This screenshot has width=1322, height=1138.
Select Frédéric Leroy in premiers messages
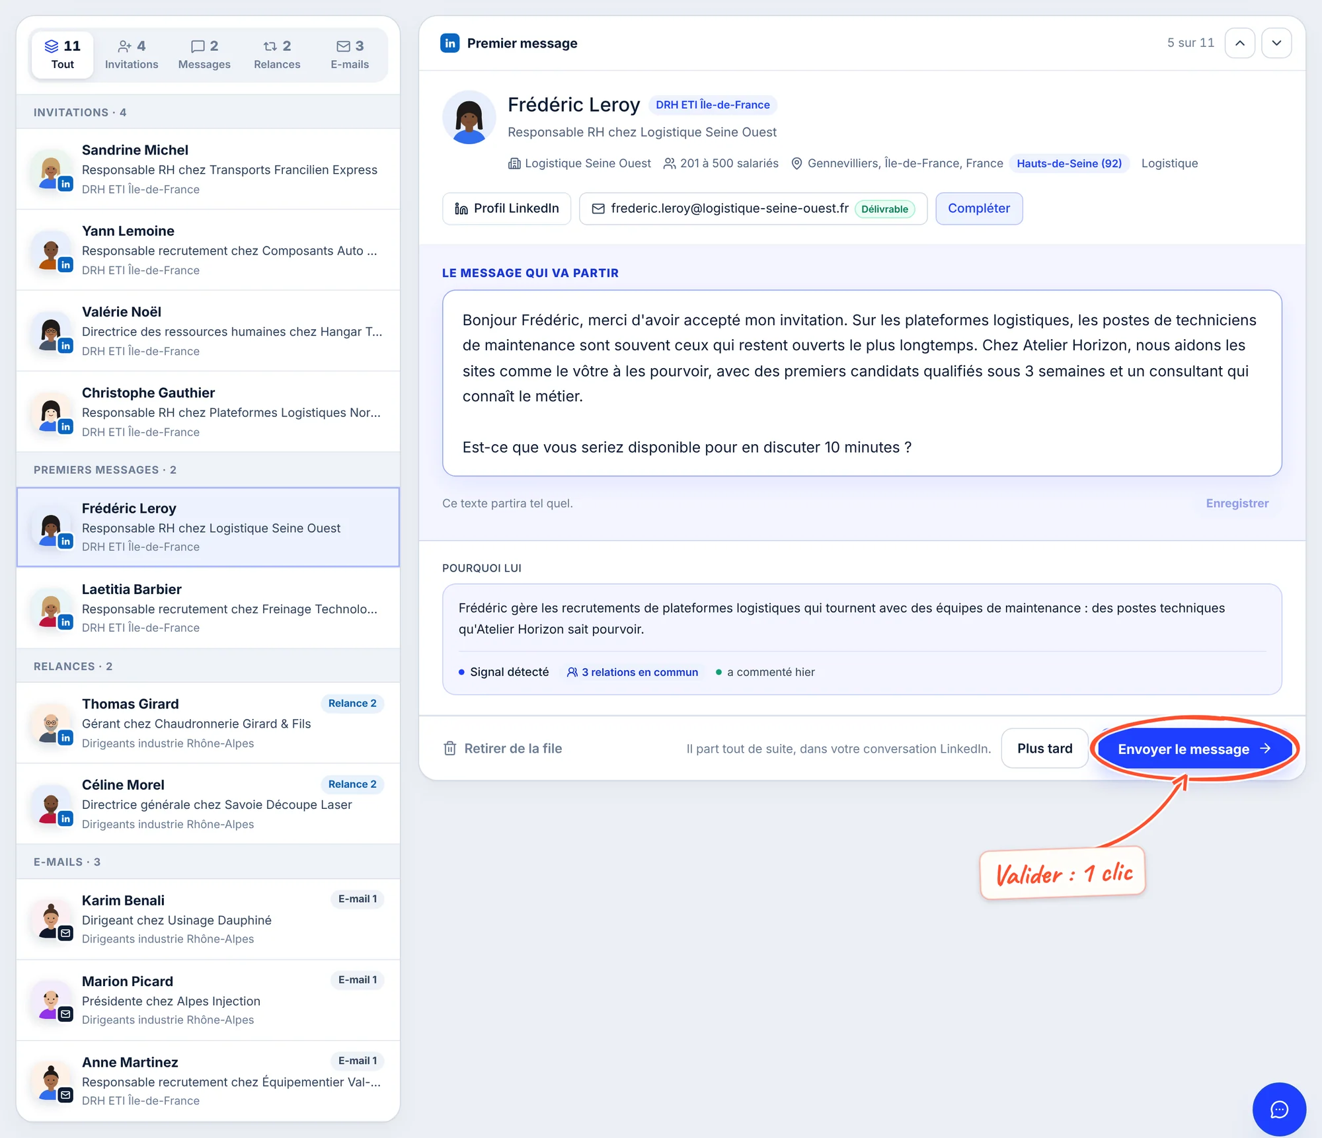[208, 527]
